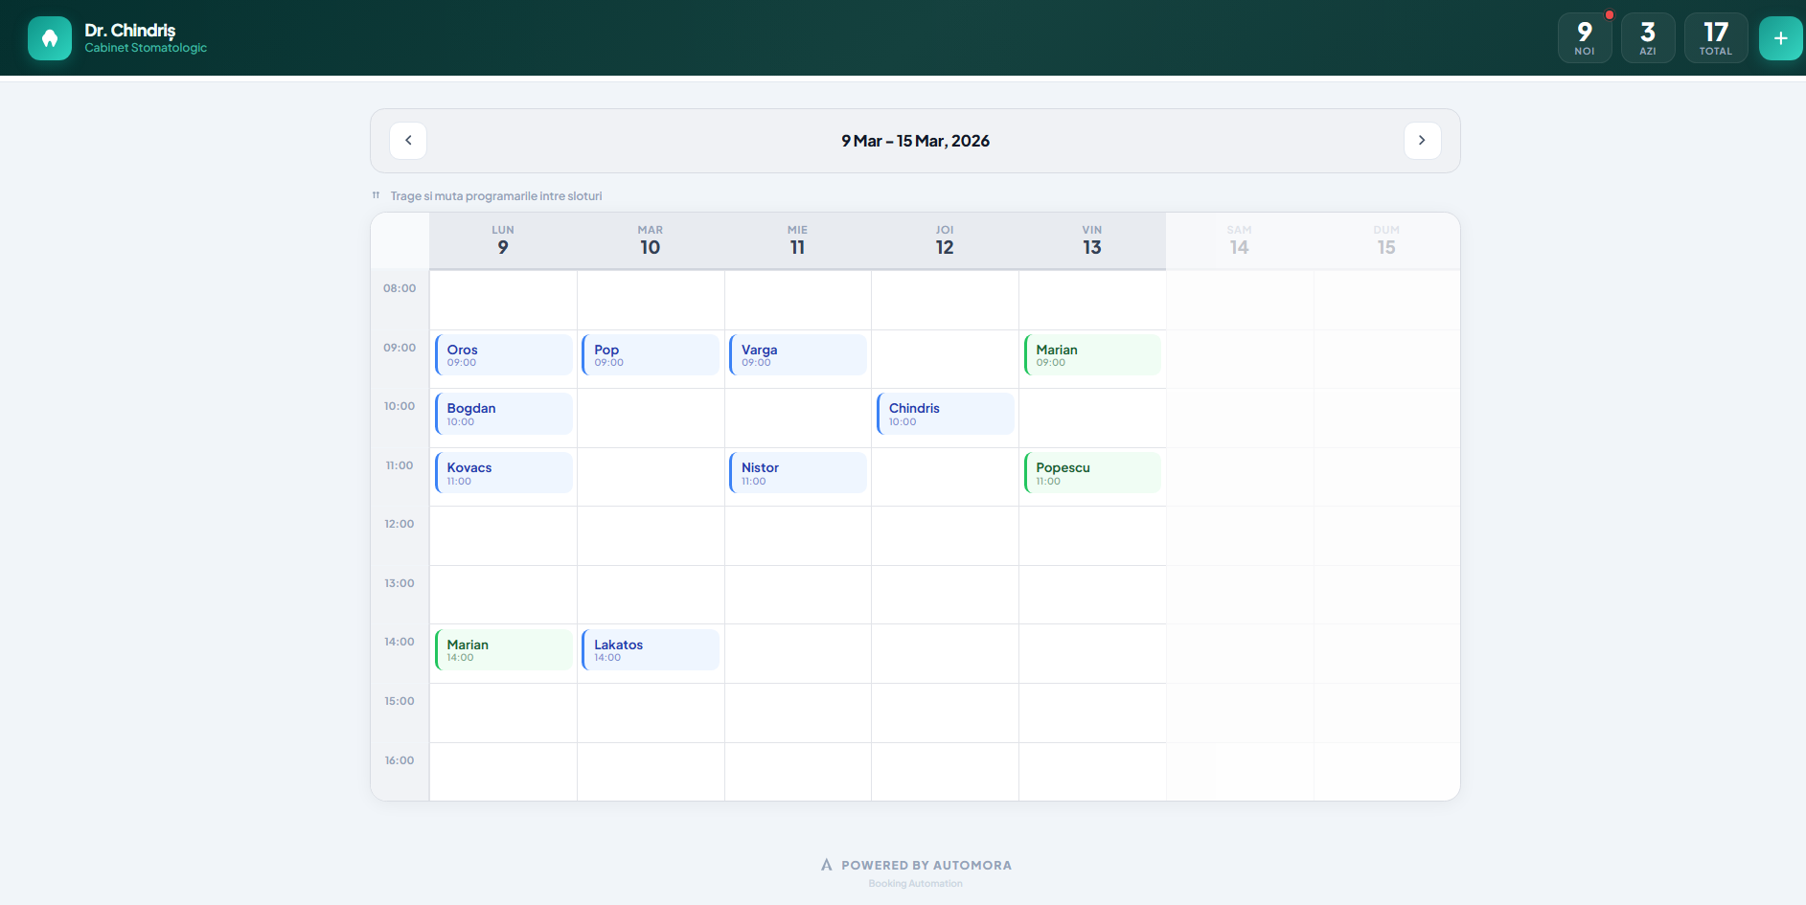
Task: Select the VIN 13 column header
Action: coord(1091,239)
